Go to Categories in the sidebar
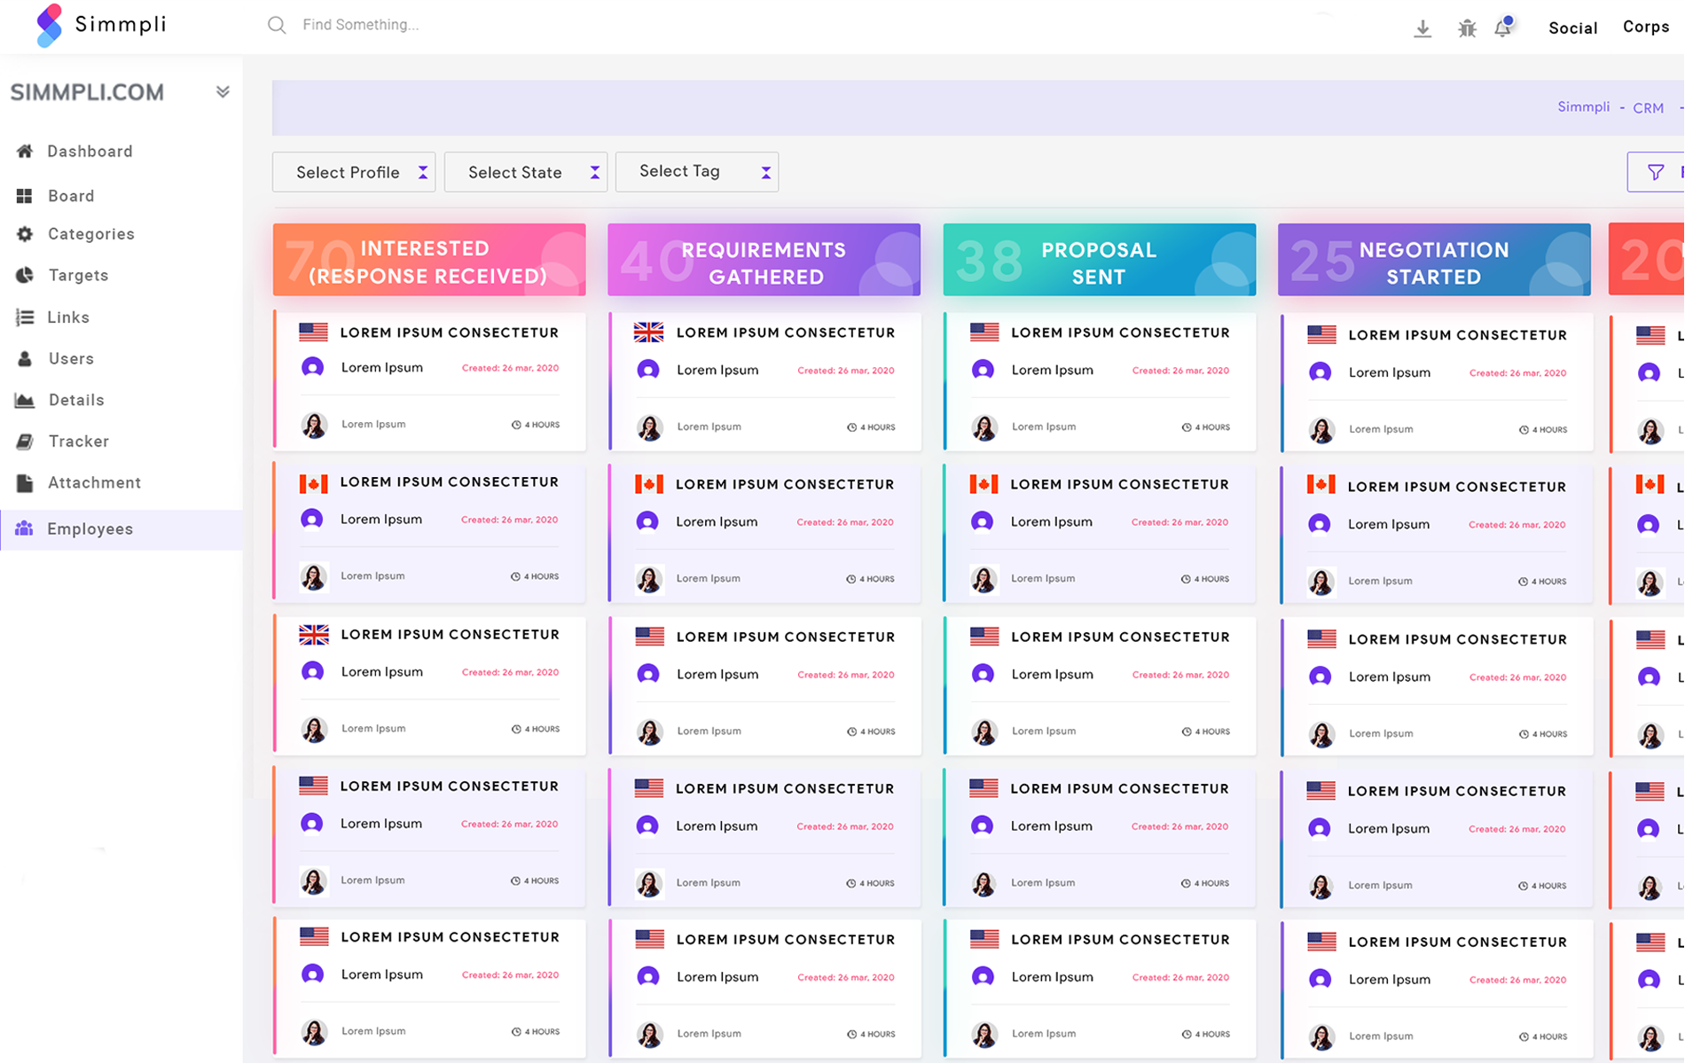This screenshot has height=1064, width=1685. click(90, 234)
